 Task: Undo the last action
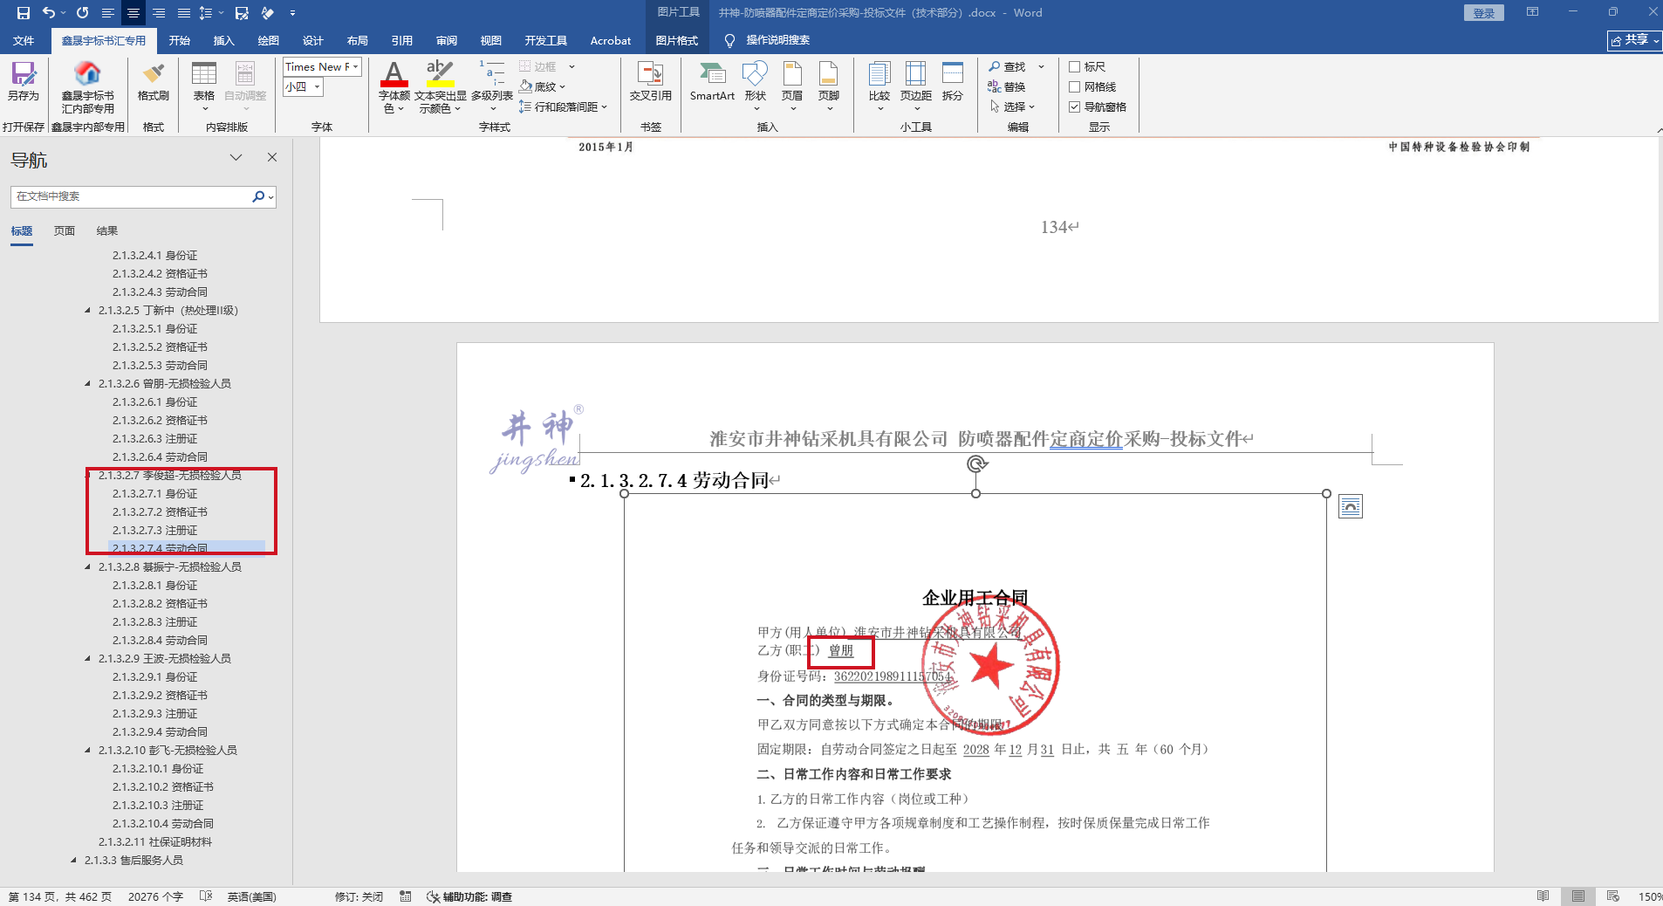[49, 13]
